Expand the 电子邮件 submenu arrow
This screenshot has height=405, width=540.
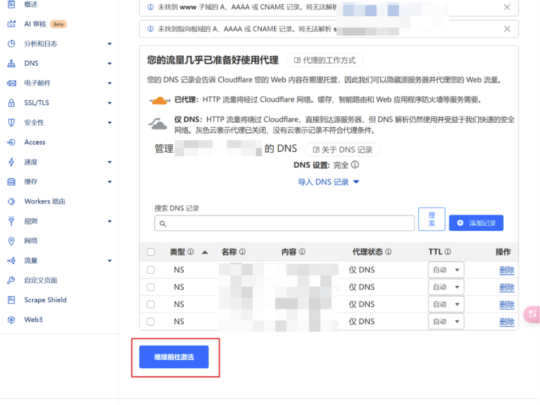coord(110,83)
